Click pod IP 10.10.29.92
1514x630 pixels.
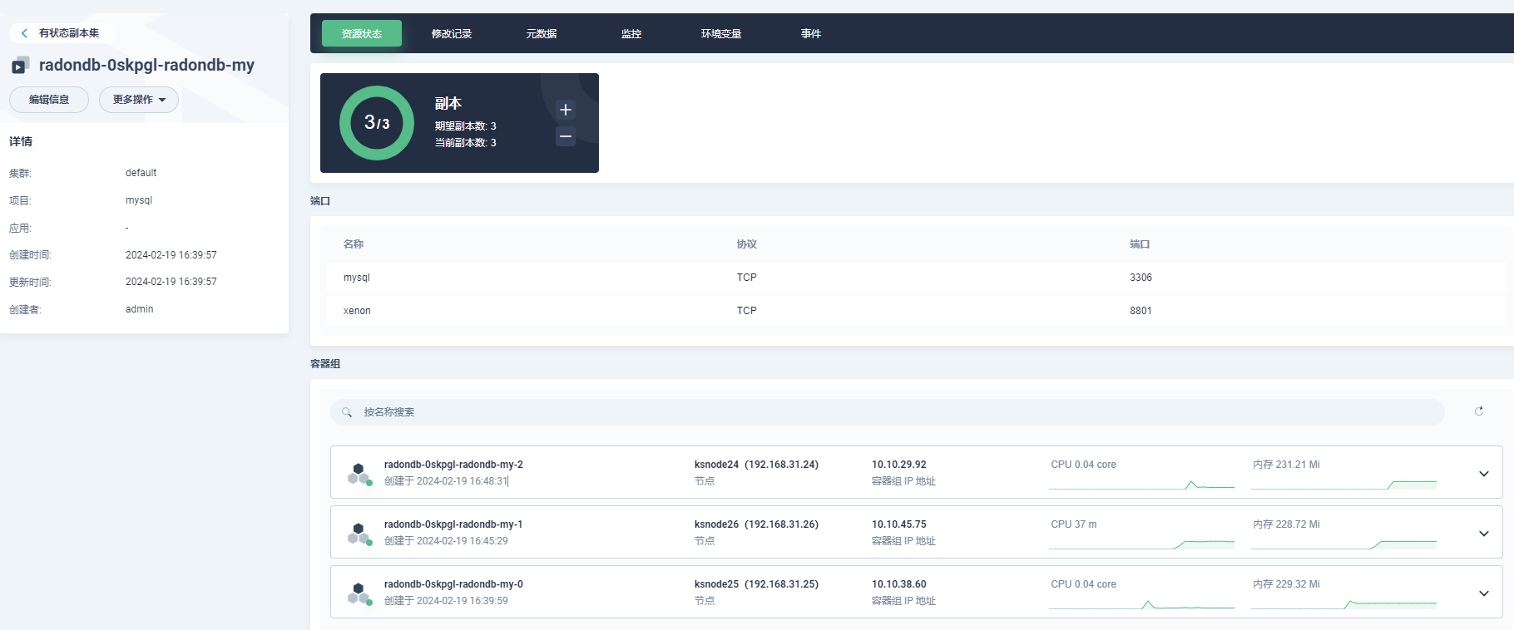click(x=898, y=465)
